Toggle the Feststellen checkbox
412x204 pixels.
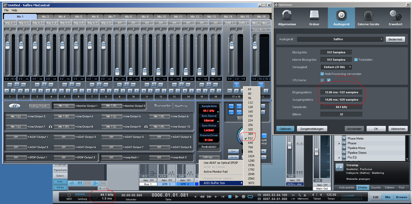pos(356,60)
